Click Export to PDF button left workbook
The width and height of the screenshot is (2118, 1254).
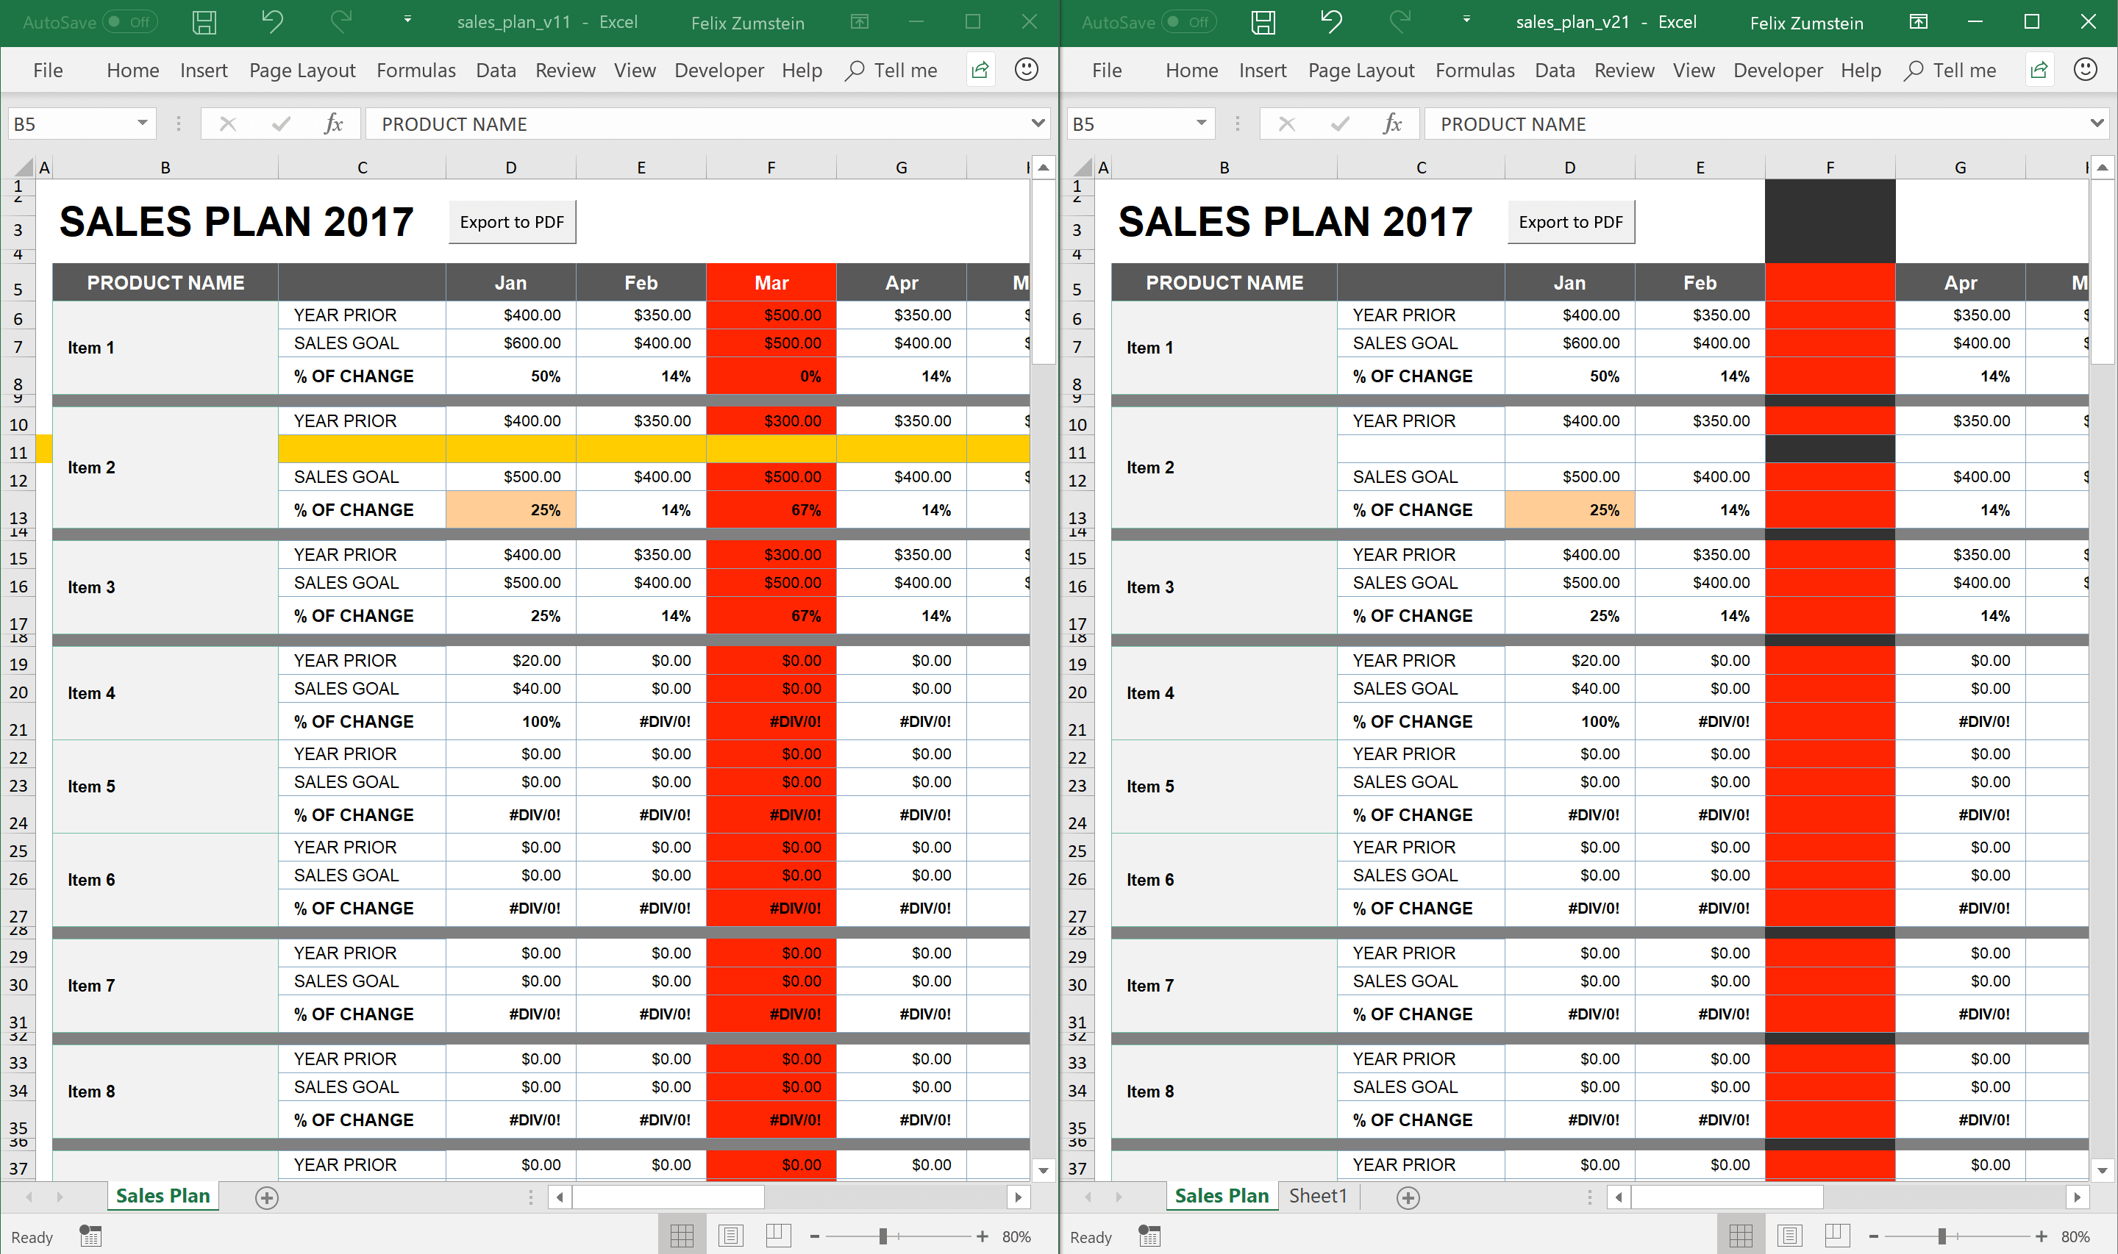click(x=514, y=223)
